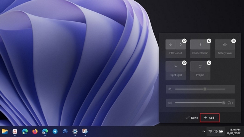The width and height of the screenshot is (244, 137).
Task: Click the Wi-Fi system tray icon
Action: 210,132
